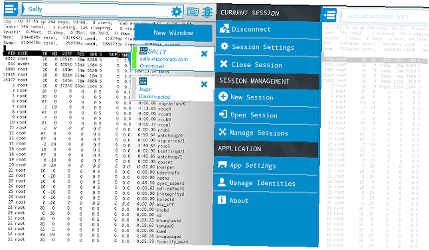
Task: Open the side menu via the Sally window's hamburger icon
Action: click(11, 9)
